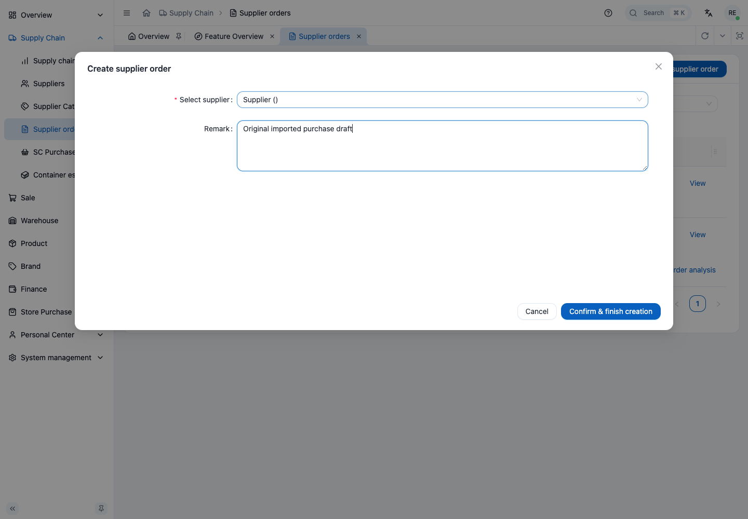Image resolution: width=748 pixels, height=519 pixels.
Task: Close the Feature Overview tab
Action: (x=272, y=36)
